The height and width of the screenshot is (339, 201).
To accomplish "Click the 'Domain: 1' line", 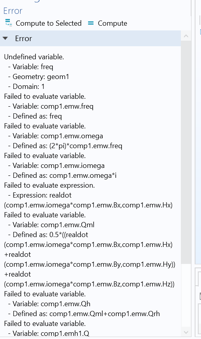I will (26, 87).
